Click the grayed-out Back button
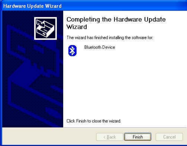 coord(109,137)
